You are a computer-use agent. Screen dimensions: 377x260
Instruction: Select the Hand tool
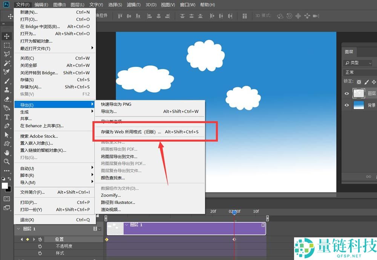(x=6, y=153)
